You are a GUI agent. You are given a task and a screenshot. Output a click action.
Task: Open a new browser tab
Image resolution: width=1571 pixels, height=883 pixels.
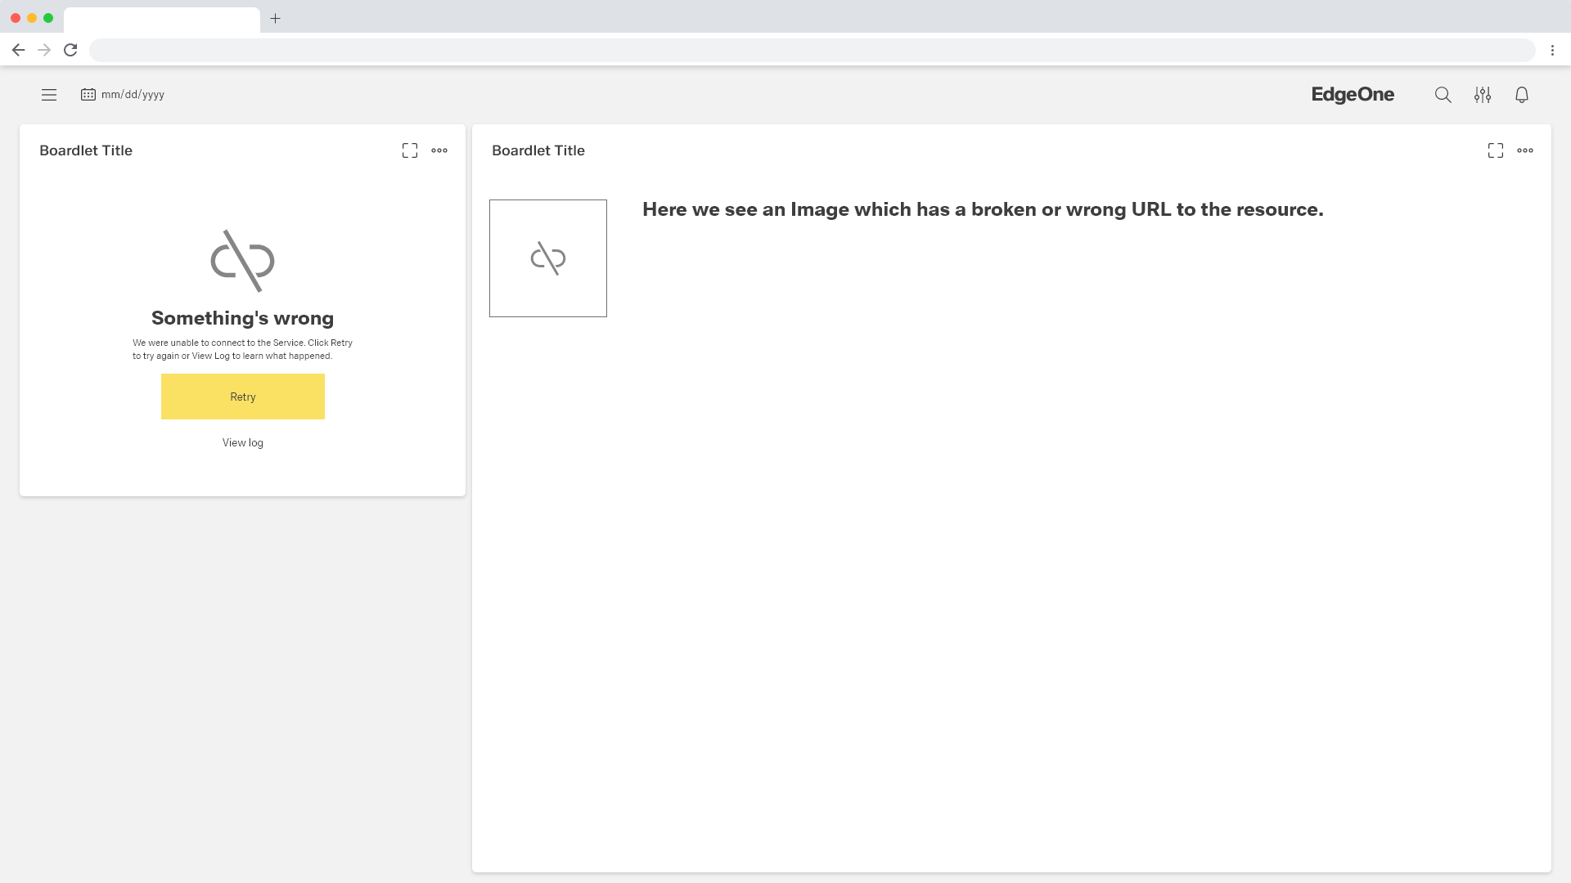[x=276, y=18]
